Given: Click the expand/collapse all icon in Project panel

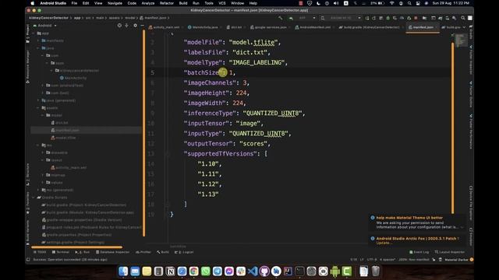Looking at the screenshot, I should pyautogui.click(x=126, y=26).
